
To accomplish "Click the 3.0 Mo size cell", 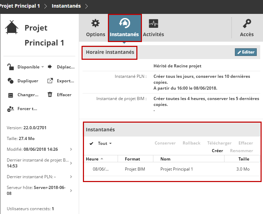I will coord(243,169).
